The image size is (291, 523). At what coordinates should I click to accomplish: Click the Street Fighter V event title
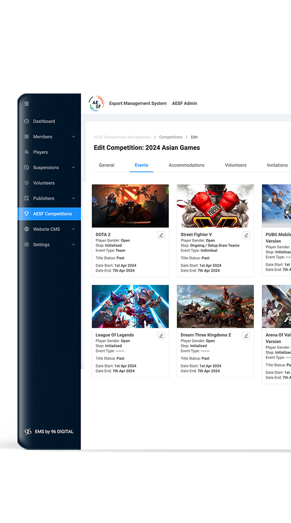coord(196,234)
